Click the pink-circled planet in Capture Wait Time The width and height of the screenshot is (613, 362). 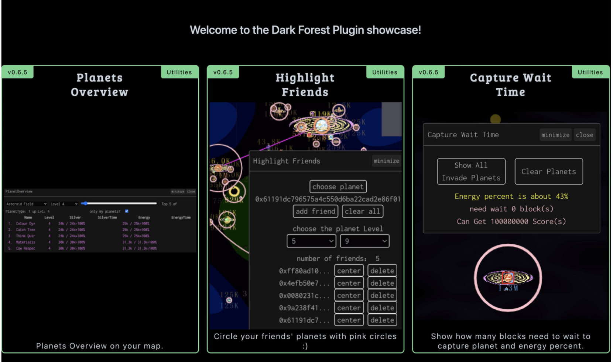tap(508, 278)
